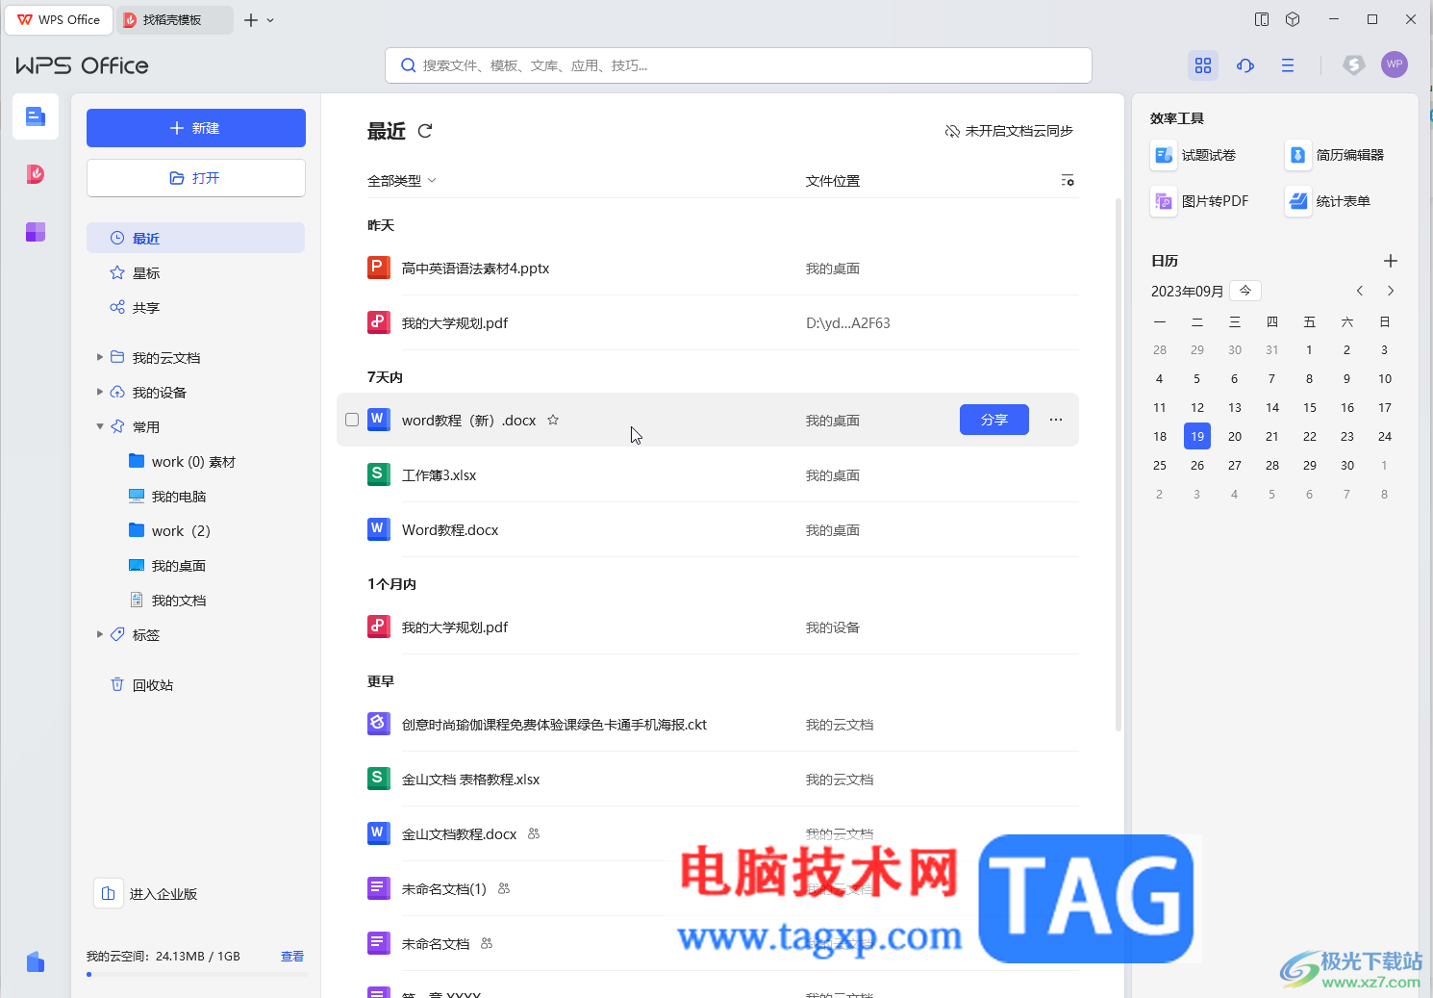Open the 图片转PDF tool
This screenshot has width=1433, height=998.
coord(1199,201)
